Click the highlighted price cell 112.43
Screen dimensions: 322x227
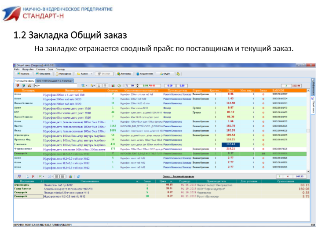(x=231, y=144)
